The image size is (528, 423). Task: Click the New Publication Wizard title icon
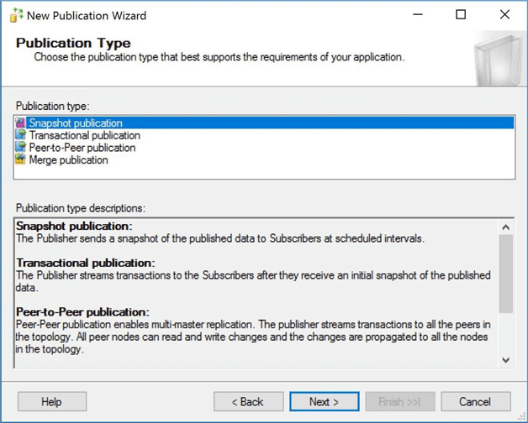[x=15, y=15]
